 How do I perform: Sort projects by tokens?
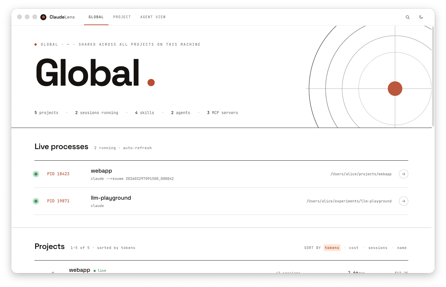coord(332,248)
